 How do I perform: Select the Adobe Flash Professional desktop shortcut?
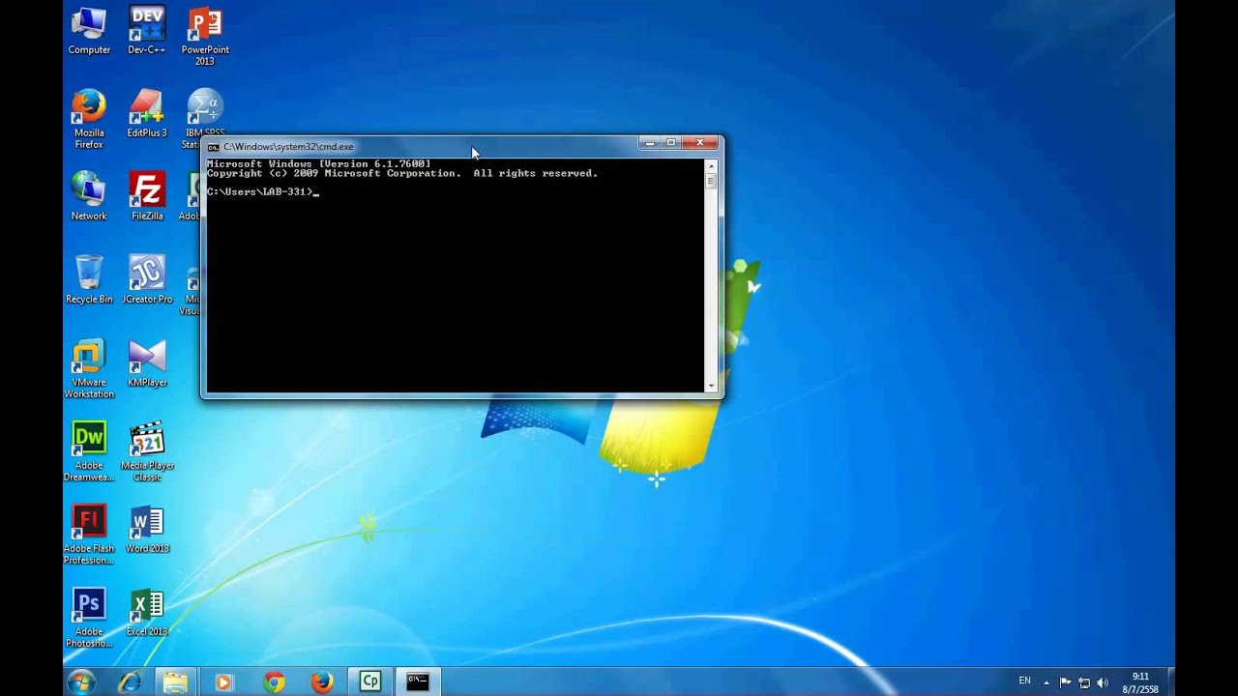(x=89, y=536)
